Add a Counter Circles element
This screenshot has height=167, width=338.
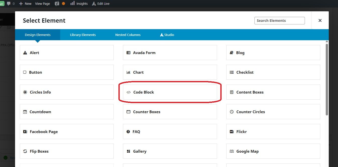(x=273, y=112)
